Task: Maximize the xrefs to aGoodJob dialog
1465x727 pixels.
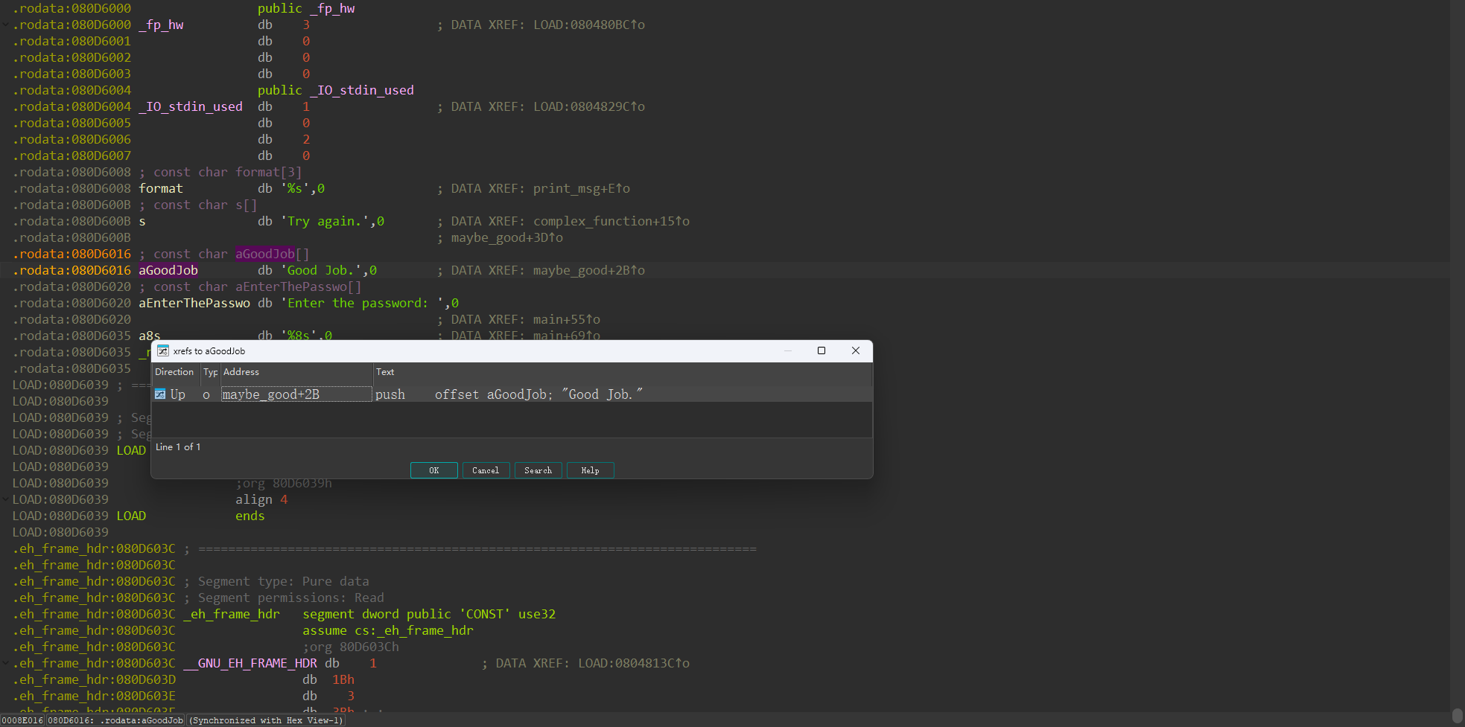Action: click(822, 350)
